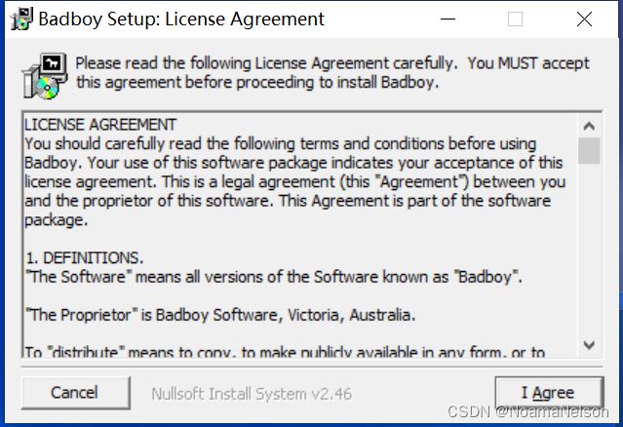The image size is (623, 427).
Task: Click the "The Software" definition line
Action: [x=273, y=277]
